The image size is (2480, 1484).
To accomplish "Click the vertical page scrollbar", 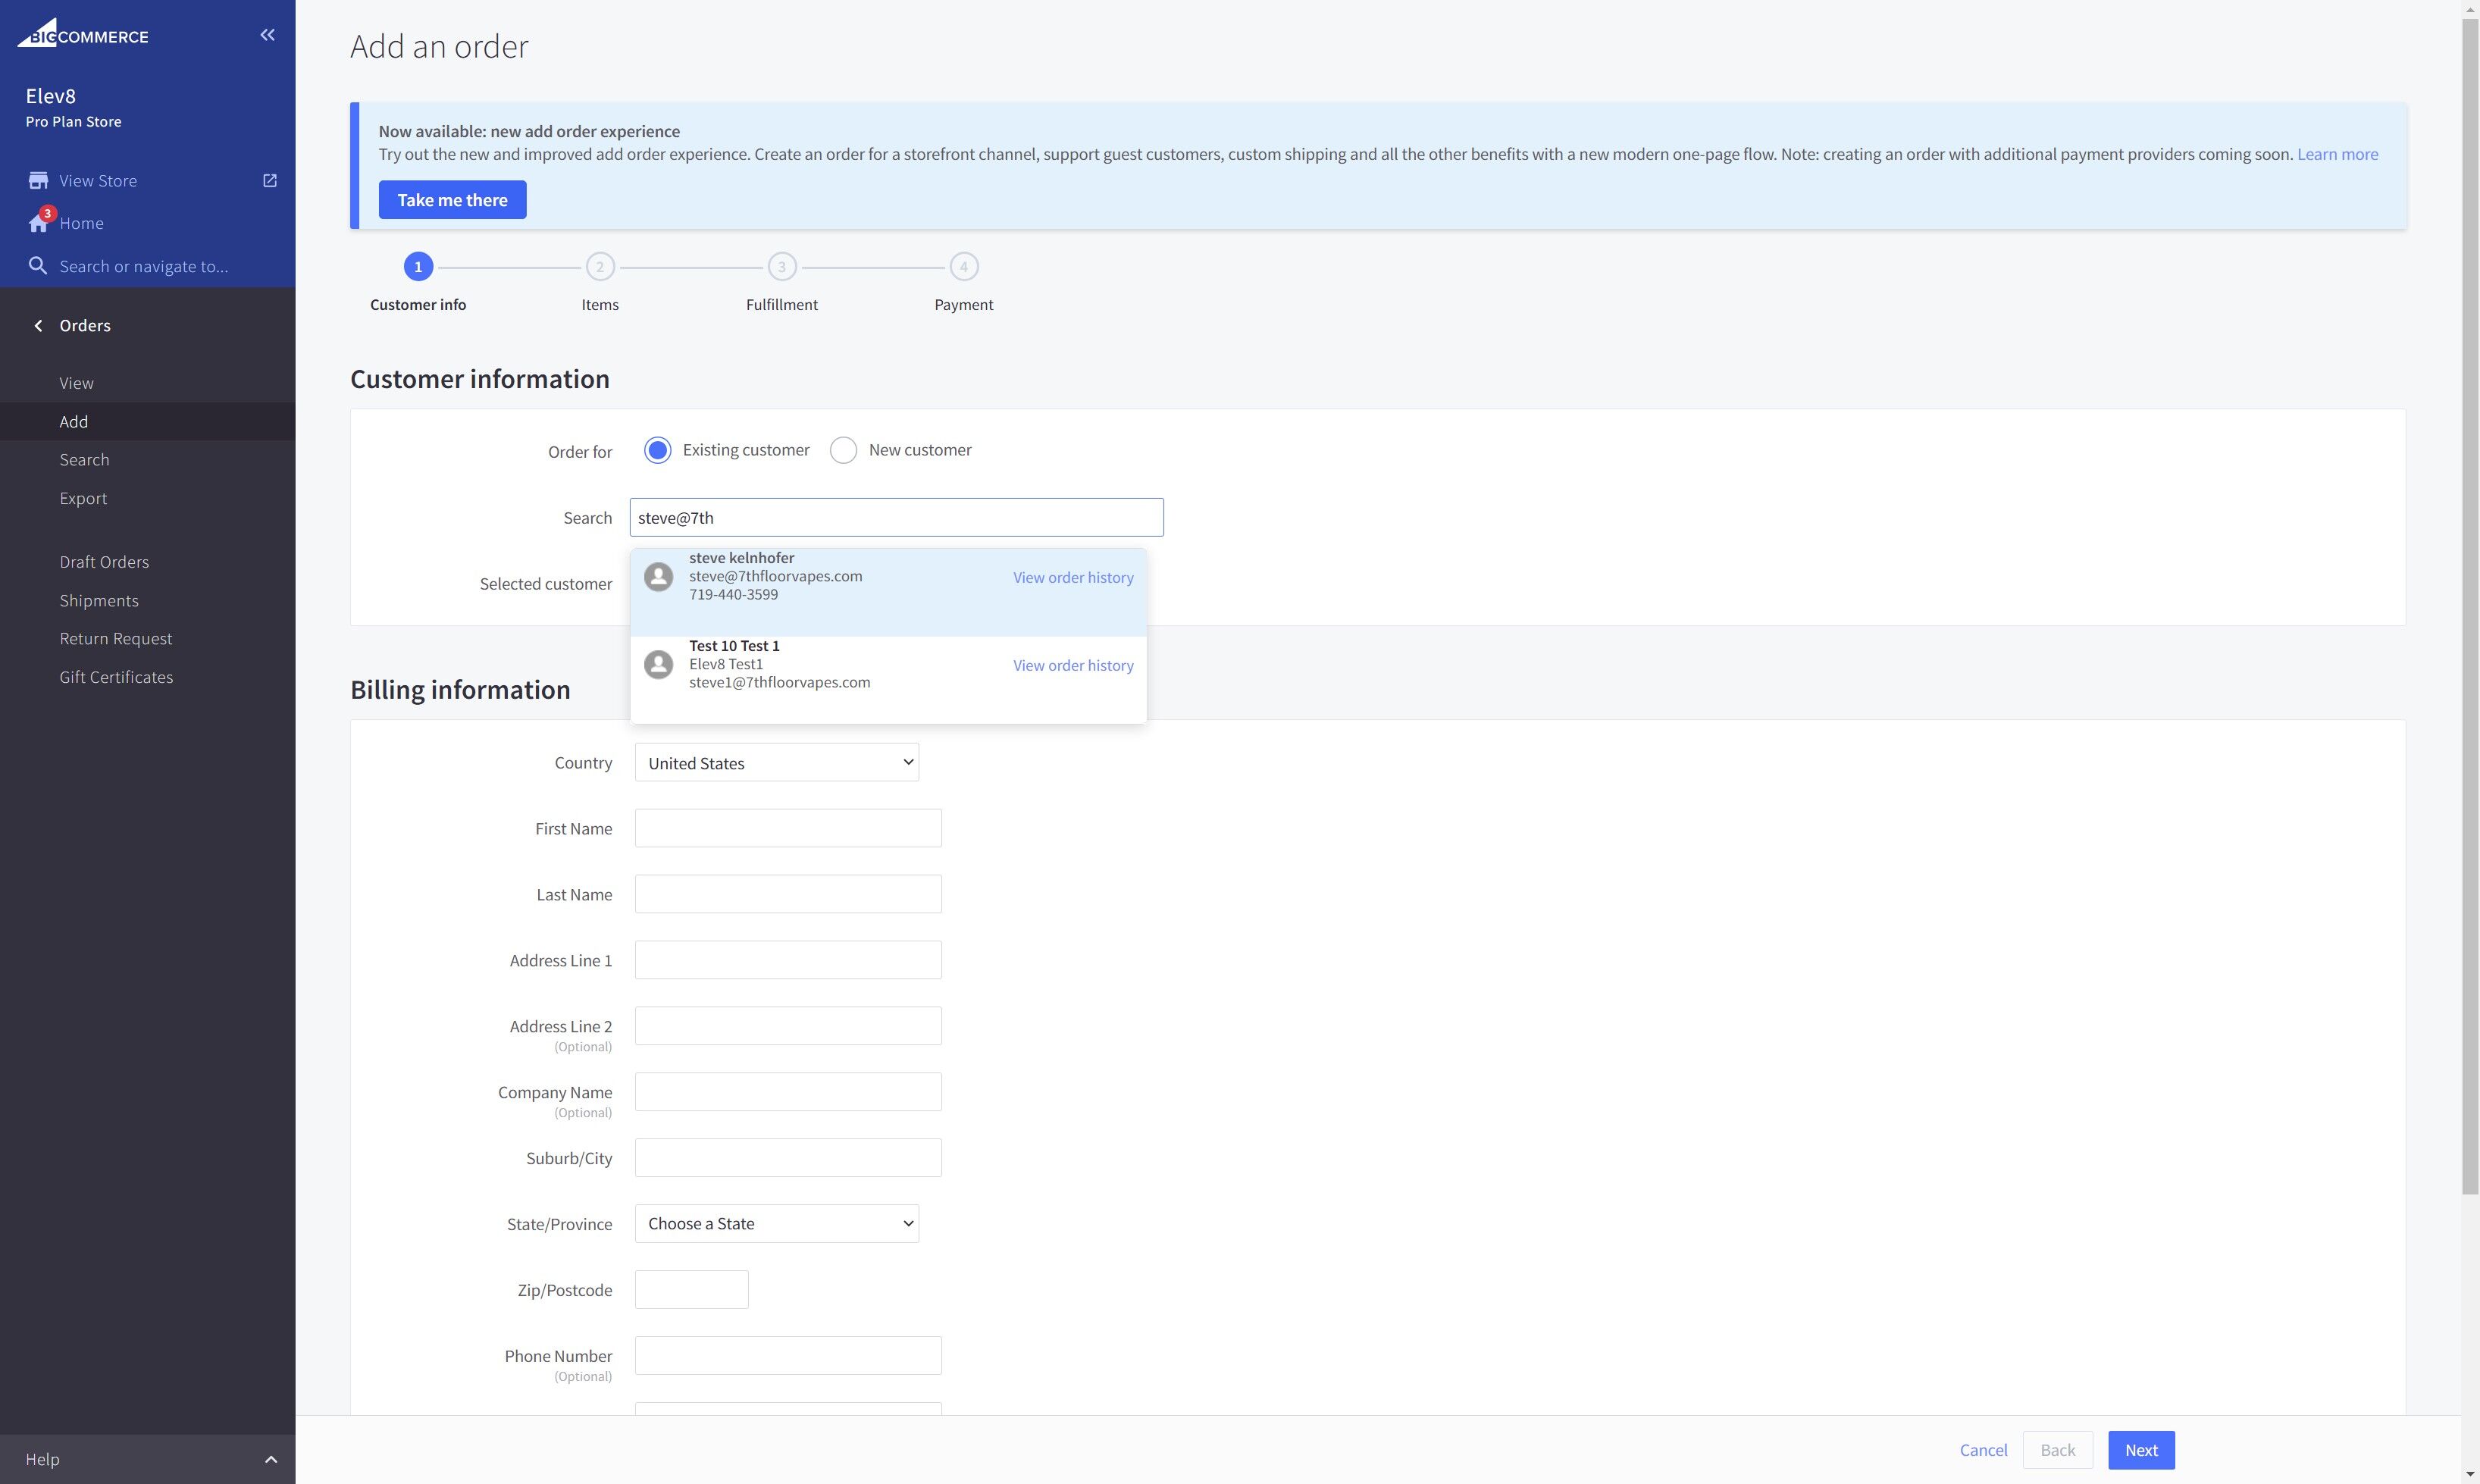I will point(2470,600).
